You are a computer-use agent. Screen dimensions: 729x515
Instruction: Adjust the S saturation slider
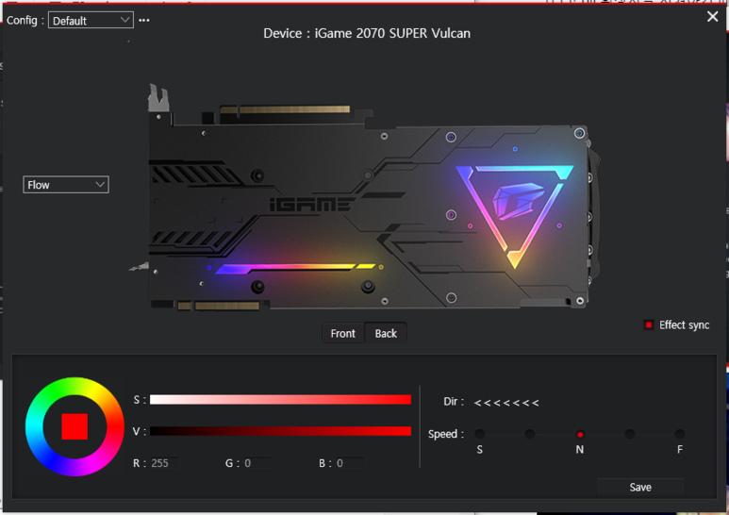pyautogui.click(x=280, y=400)
